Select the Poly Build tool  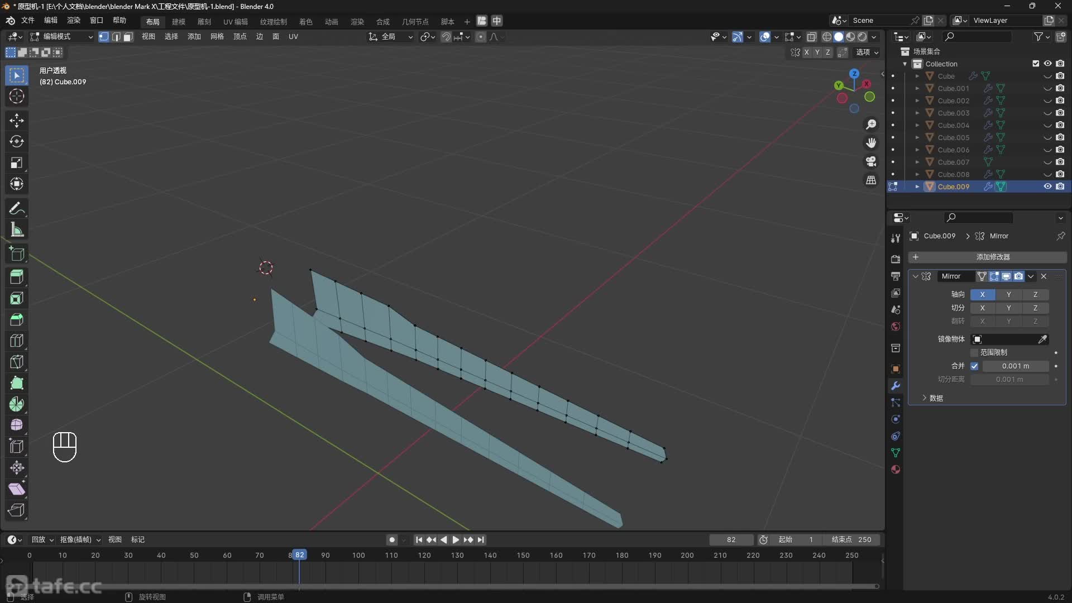(x=17, y=383)
